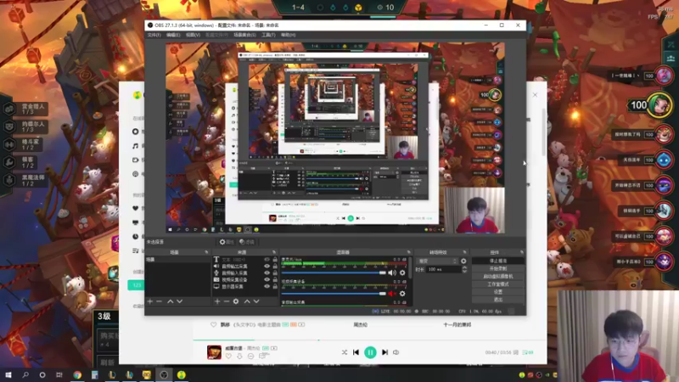Open the Help menu in OBS
679x382 pixels.
(x=288, y=35)
